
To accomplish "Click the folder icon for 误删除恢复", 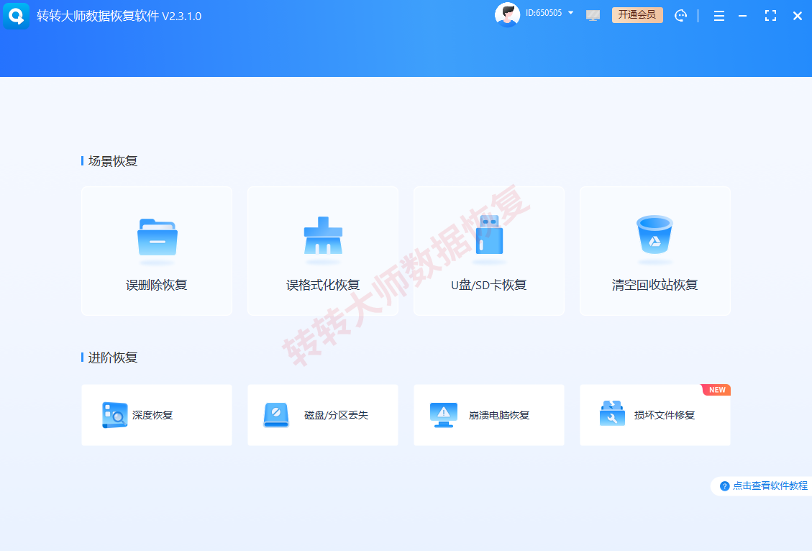I will [x=158, y=237].
